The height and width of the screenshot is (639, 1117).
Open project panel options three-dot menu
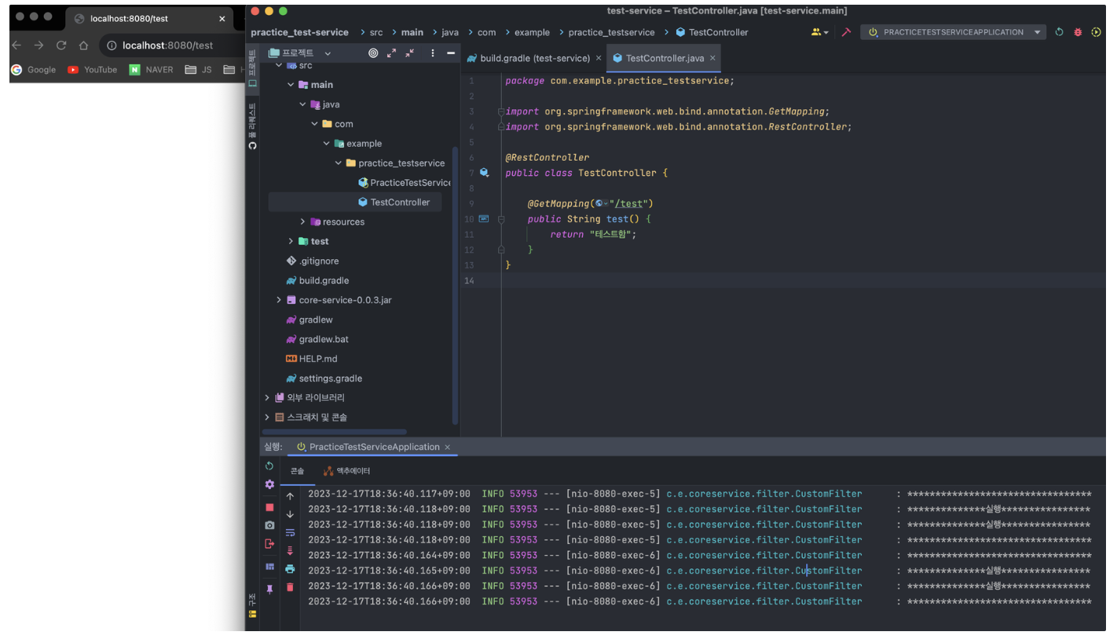[x=432, y=53]
